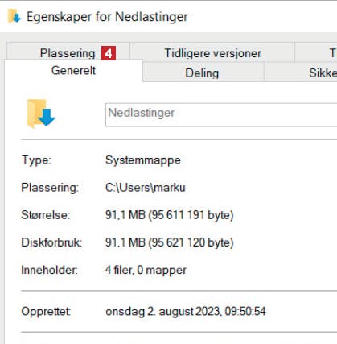
Task: Click the window title Egenskaper for Nedlastinger
Action: click(107, 17)
